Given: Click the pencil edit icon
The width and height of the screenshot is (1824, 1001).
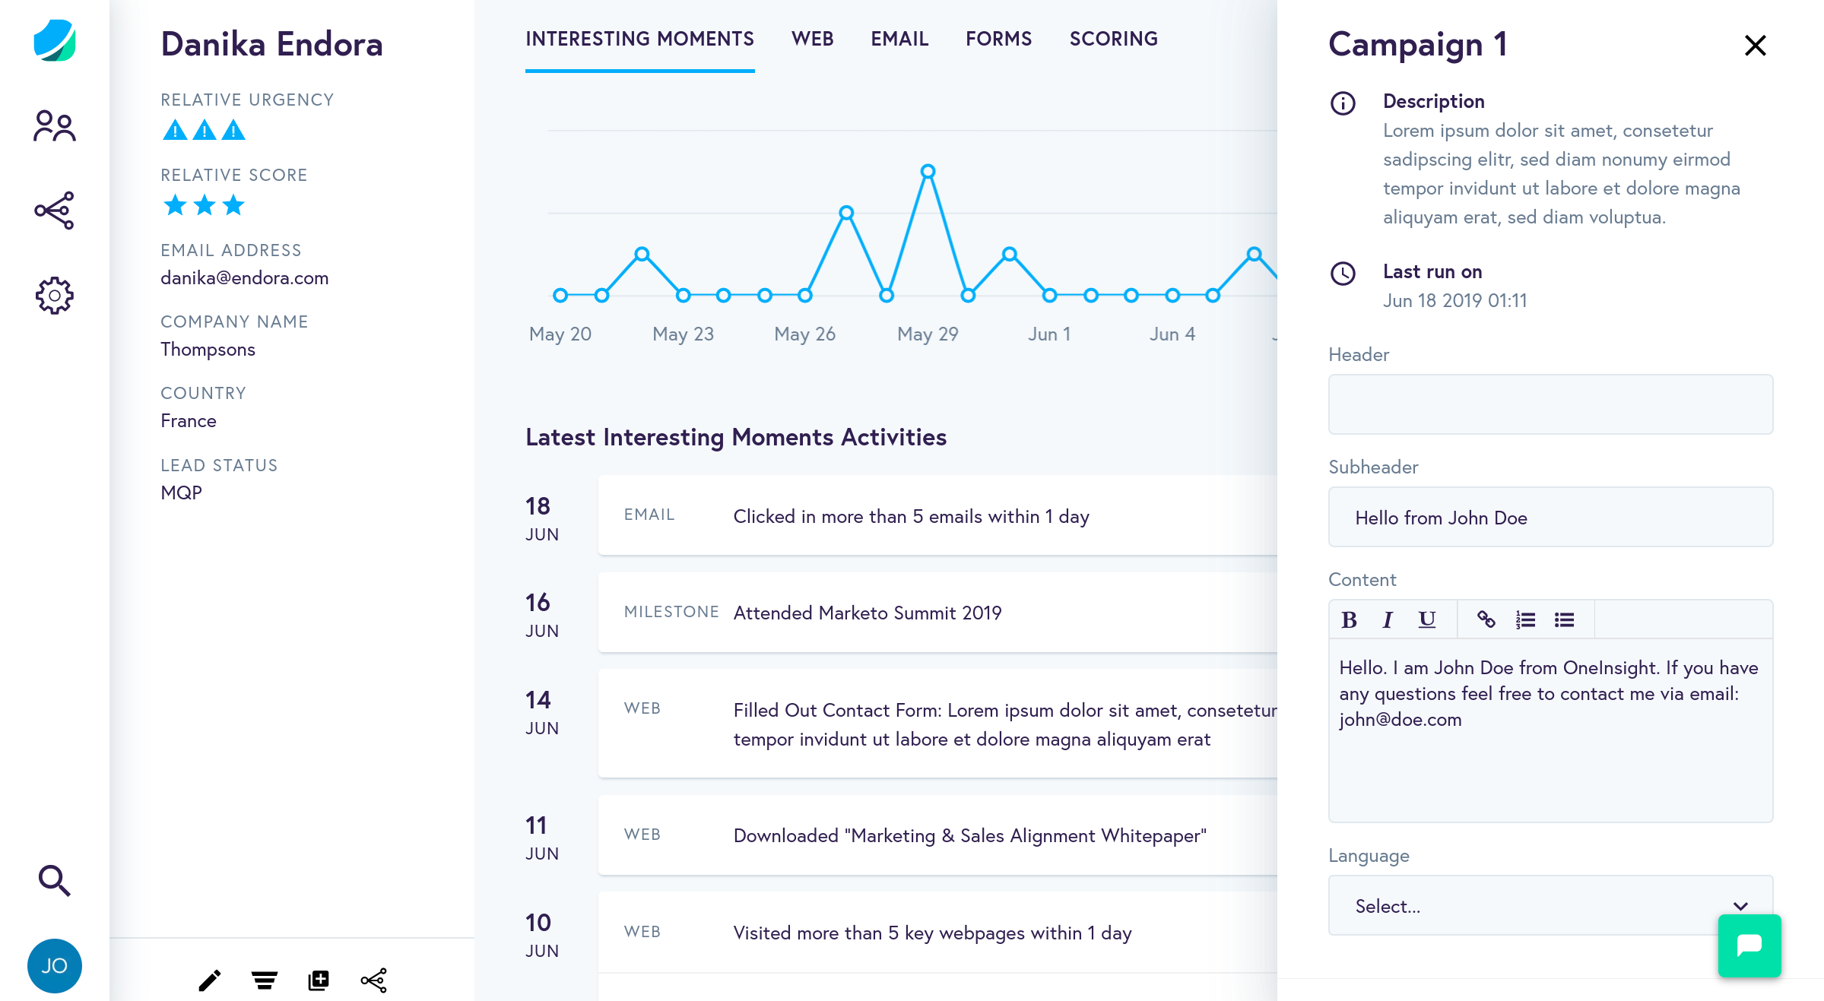Looking at the screenshot, I should [210, 980].
